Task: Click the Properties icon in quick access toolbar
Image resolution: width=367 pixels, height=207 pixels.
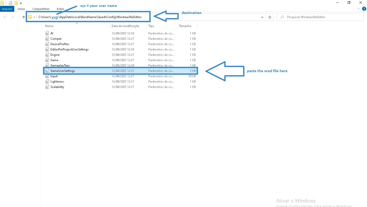Action: (x=10, y=3)
